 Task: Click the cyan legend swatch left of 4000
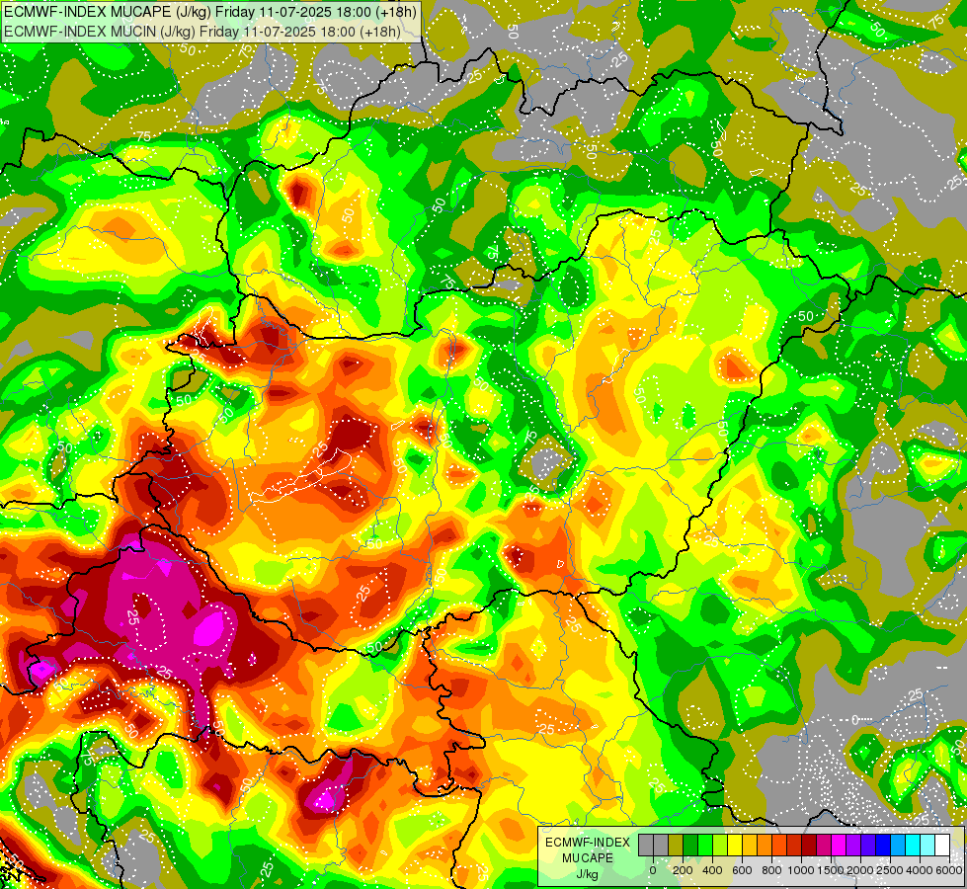click(x=913, y=846)
